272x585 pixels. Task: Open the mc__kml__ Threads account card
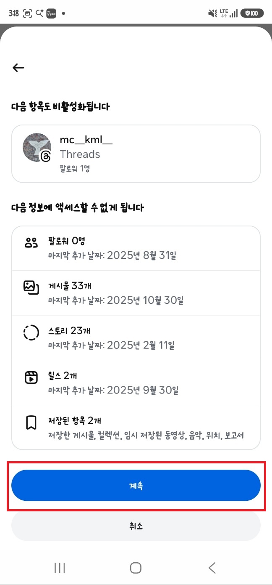pos(136,154)
